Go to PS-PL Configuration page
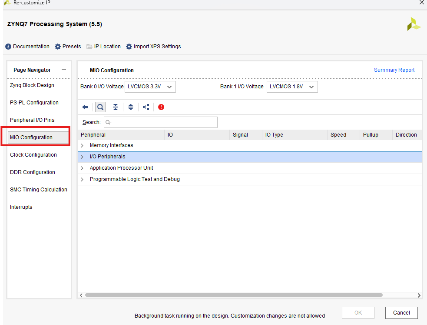This screenshot has width=427, height=325. point(34,103)
